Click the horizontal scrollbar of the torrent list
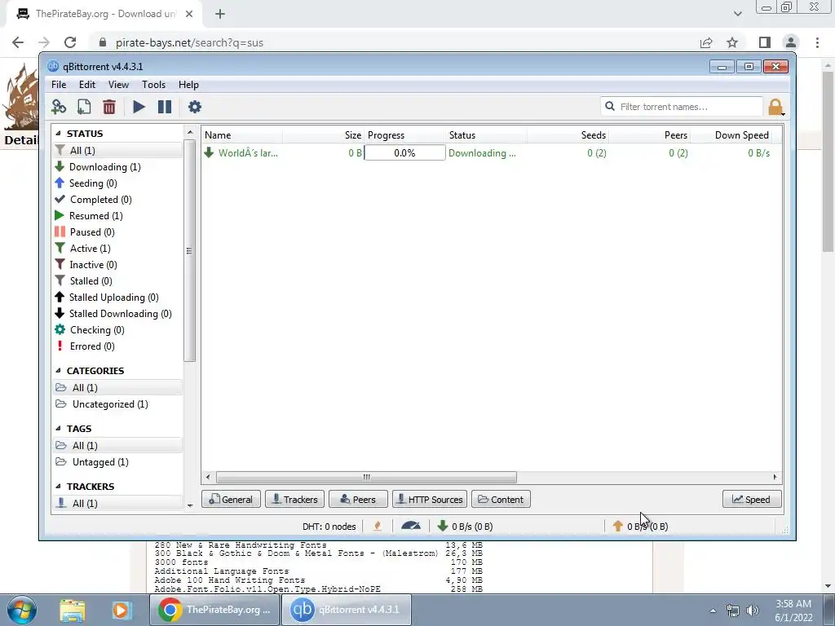Viewport: 835px width, 626px height. click(x=366, y=477)
